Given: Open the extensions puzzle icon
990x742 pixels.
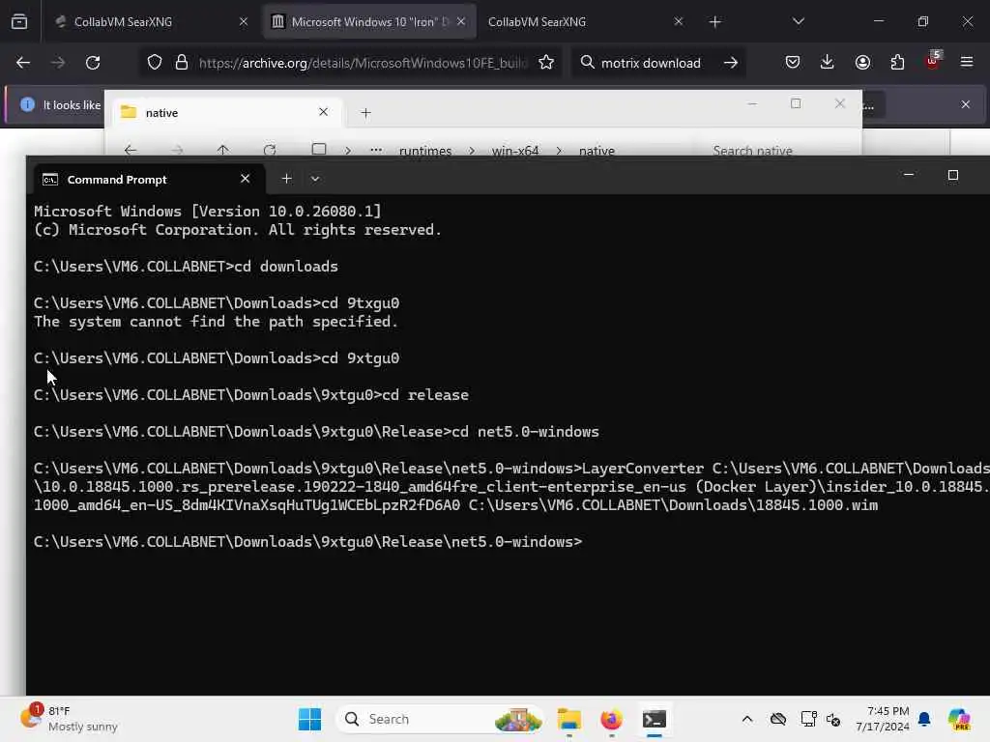Looking at the screenshot, I should coord(897,63).
